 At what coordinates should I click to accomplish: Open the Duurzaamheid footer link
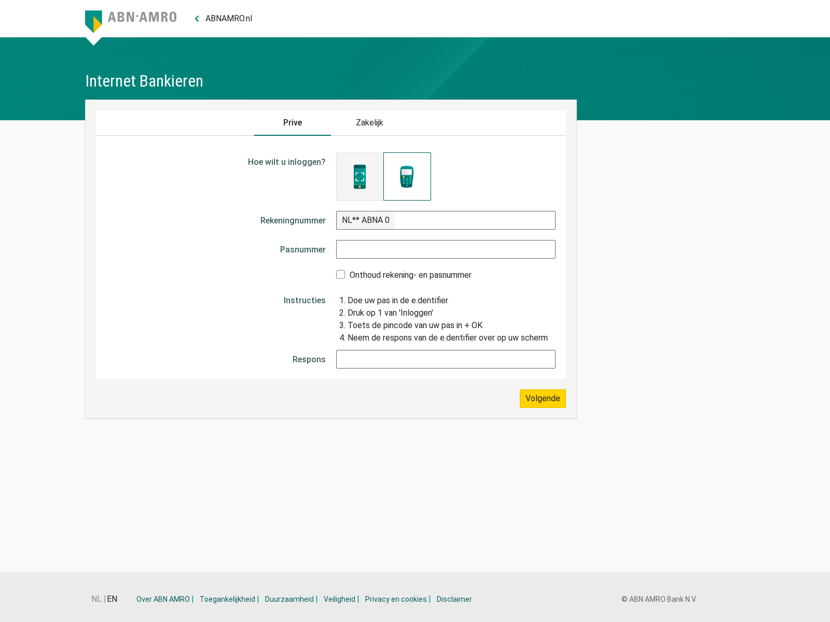click(289, 599)
